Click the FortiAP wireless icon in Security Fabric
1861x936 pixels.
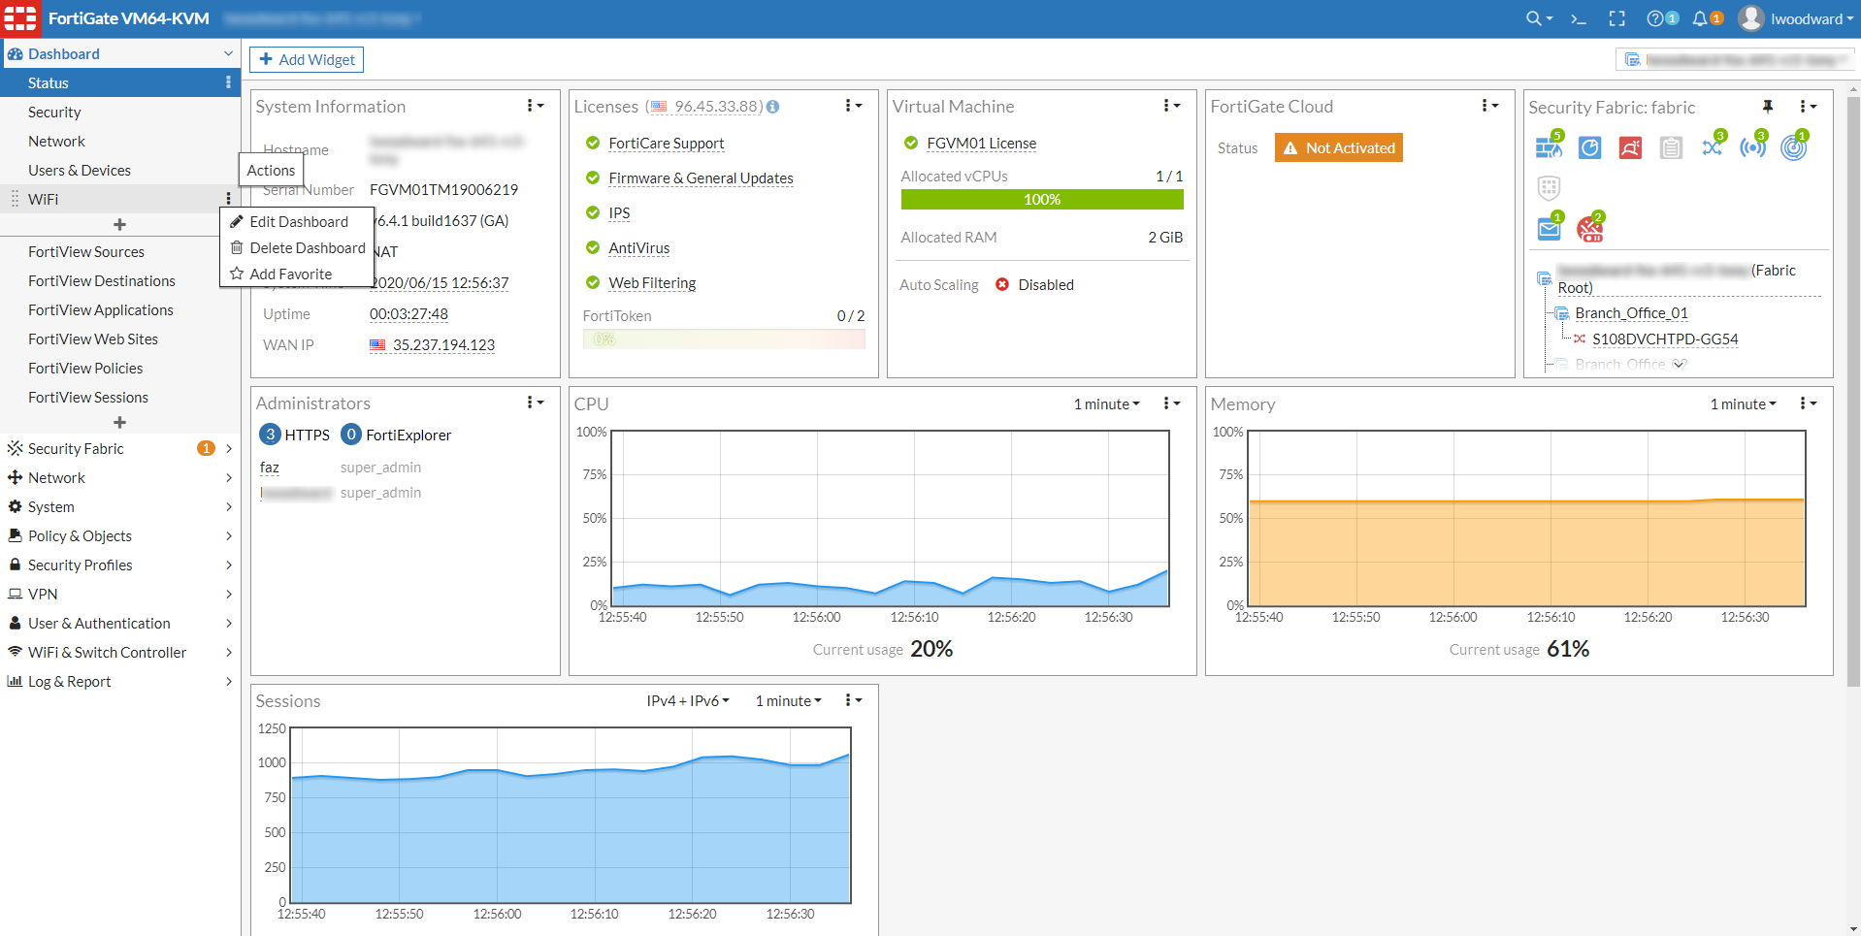point(1753,146)
